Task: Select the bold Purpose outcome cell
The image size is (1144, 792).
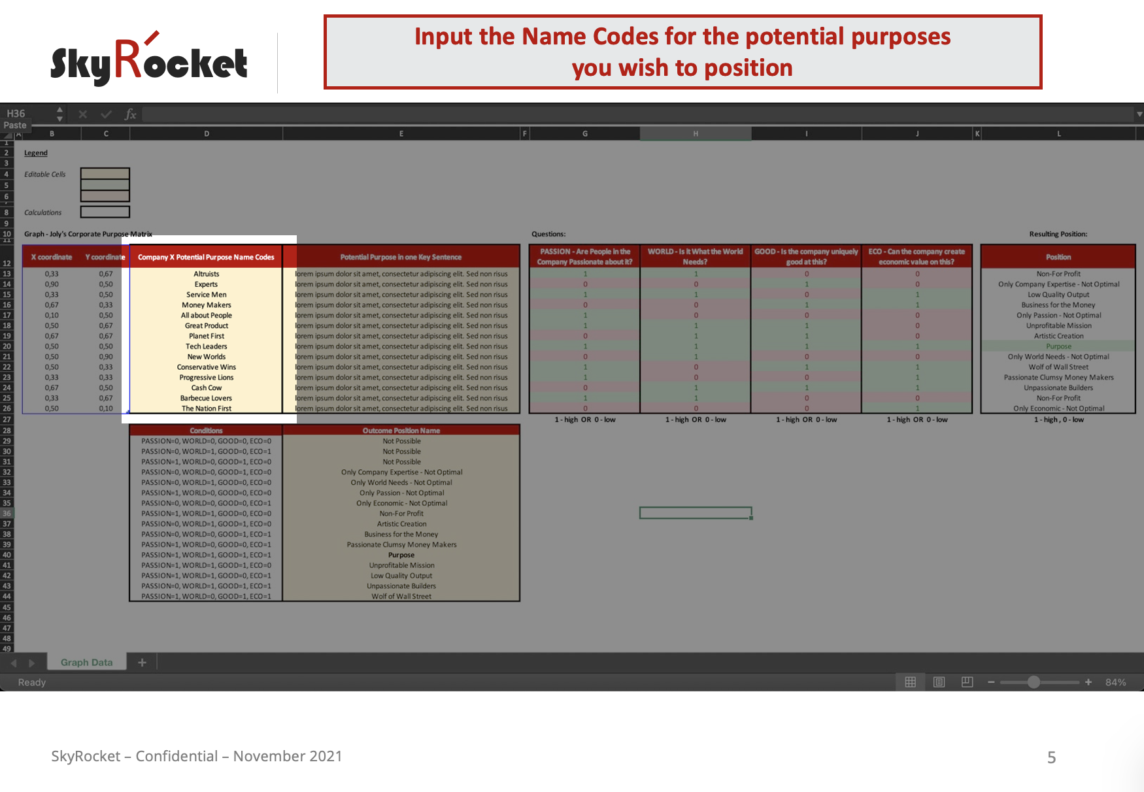Action: [401, 555]
